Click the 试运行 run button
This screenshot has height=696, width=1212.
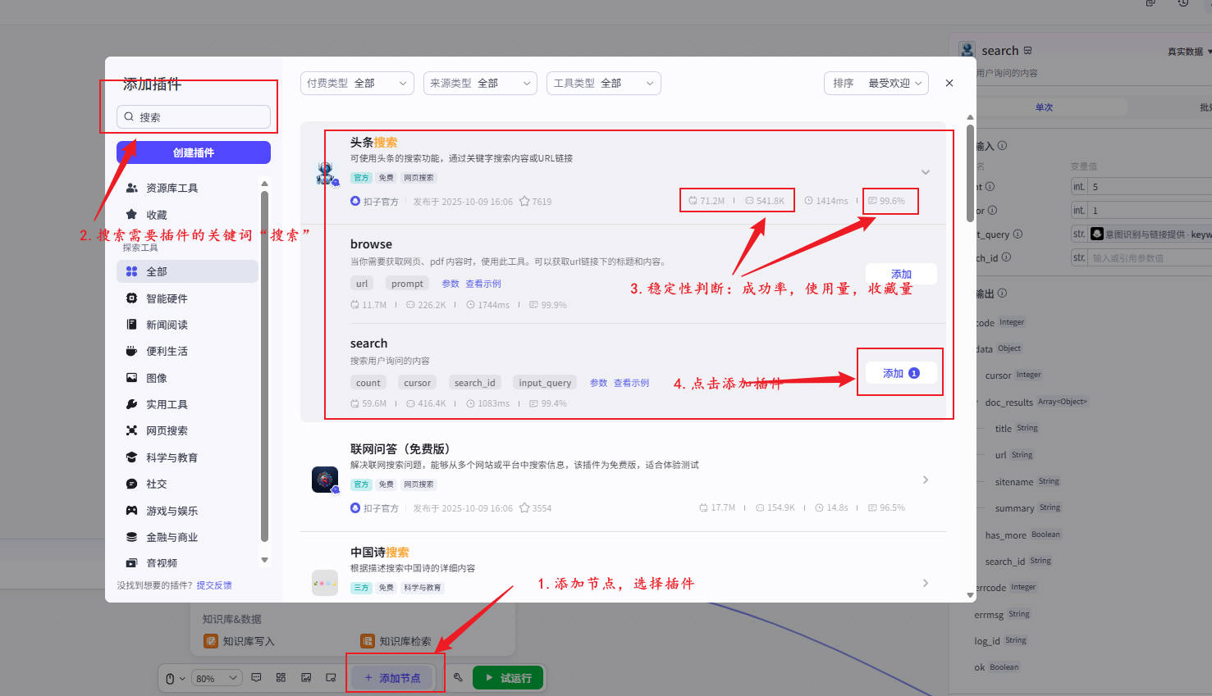tap(507, 677)
